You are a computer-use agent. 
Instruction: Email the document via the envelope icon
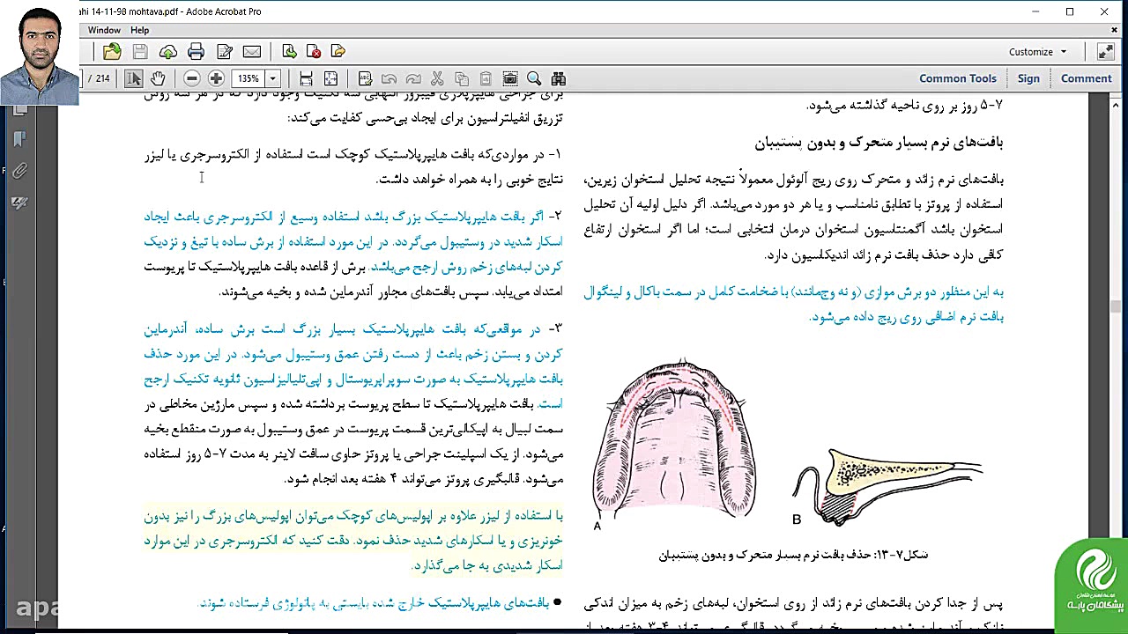[250, 51]
